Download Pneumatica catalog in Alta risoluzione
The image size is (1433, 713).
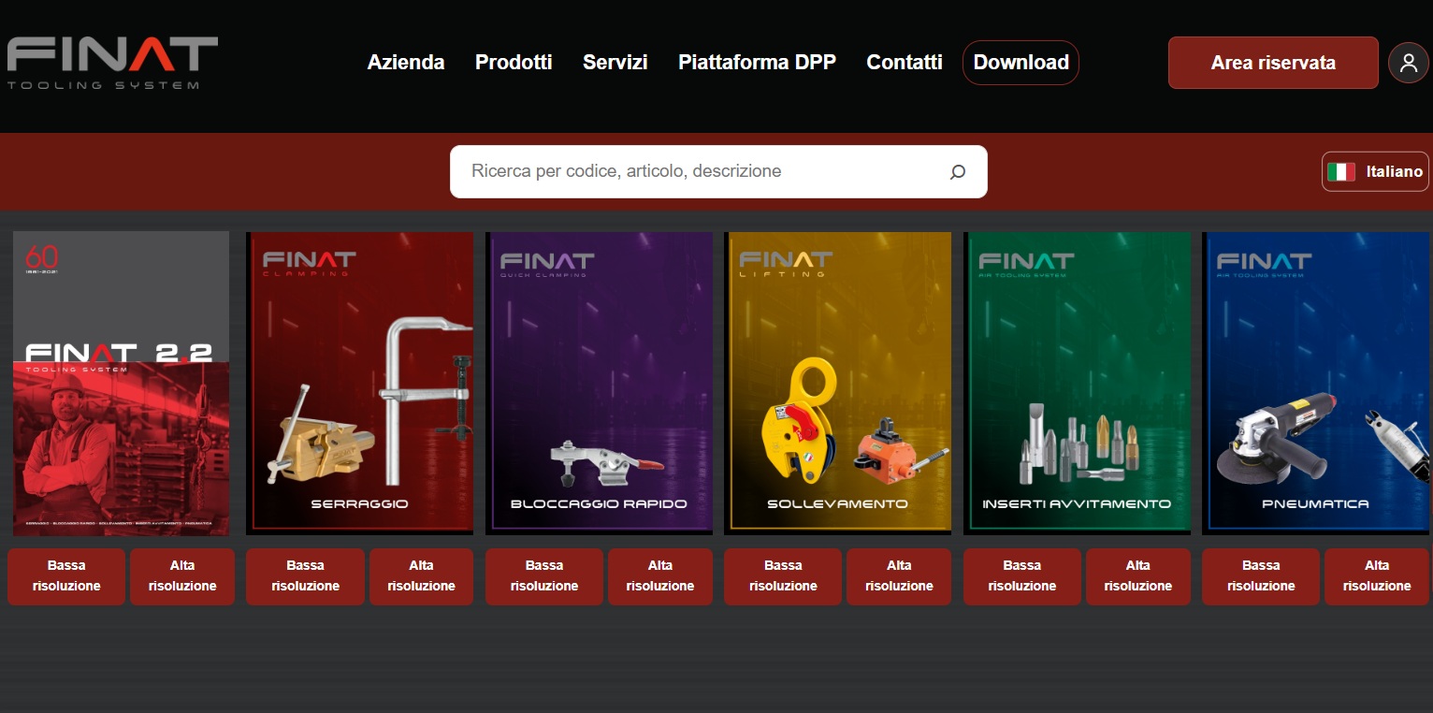(x=1377, y=576)
